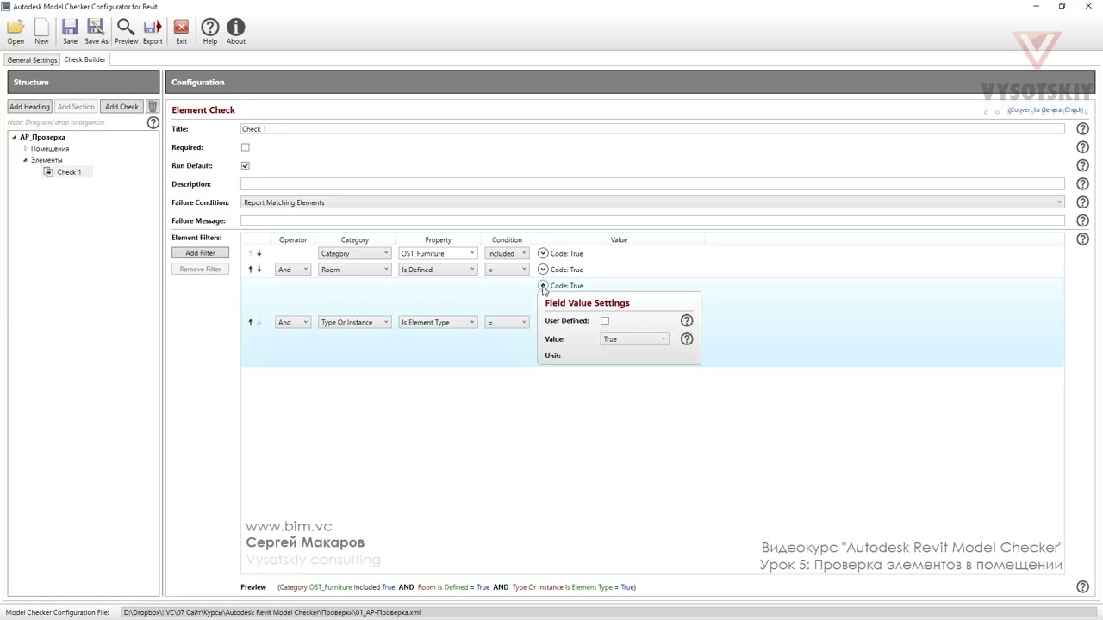Open the Room category dropdown
Viewport: 1103px width, 620px height.
(x=354, y=270)
